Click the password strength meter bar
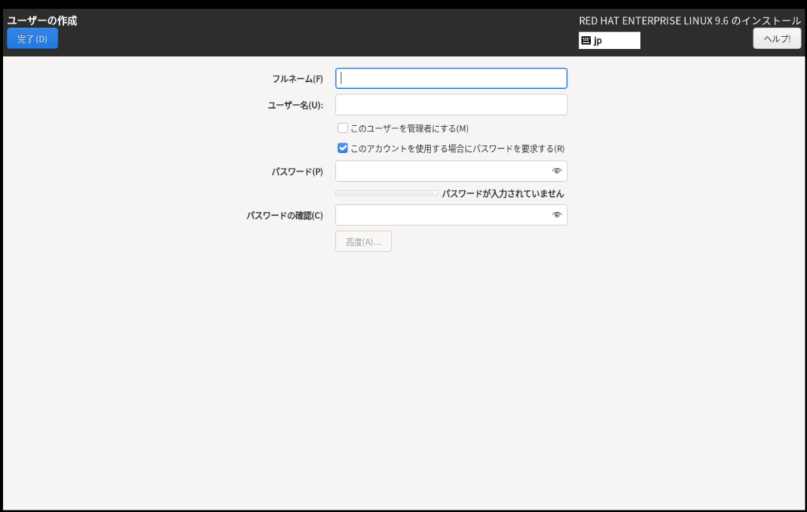Image resolution: width=807 pixels, height=512 pixels. 386,193
